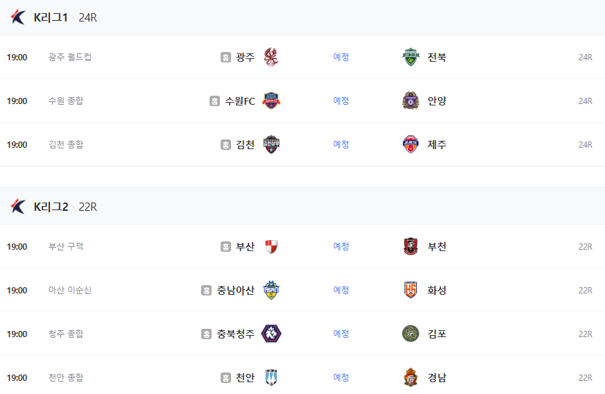Click the 충북청주 hexagon emblem

pyautogui.click(x=271, y=334)
